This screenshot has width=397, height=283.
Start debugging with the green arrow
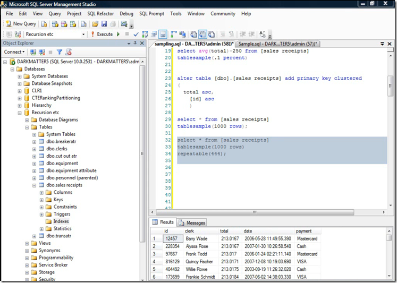click(x=118, y=34)
